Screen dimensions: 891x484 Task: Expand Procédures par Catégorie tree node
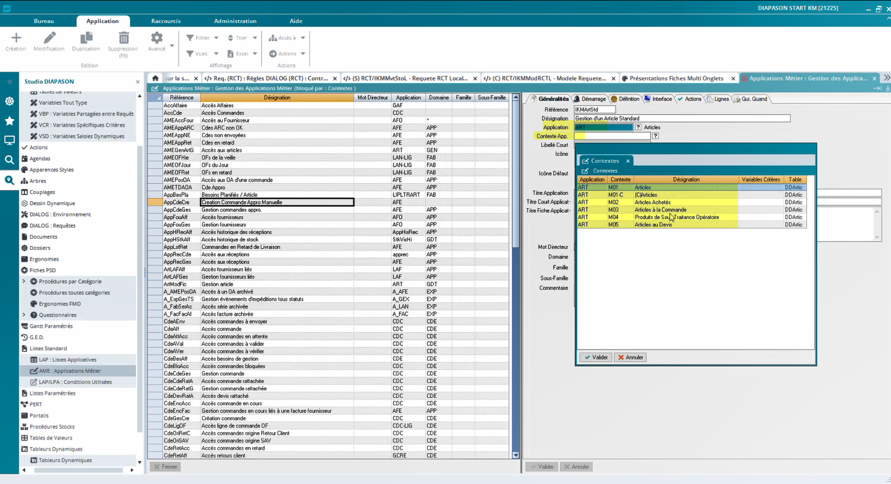pos(24,282)
